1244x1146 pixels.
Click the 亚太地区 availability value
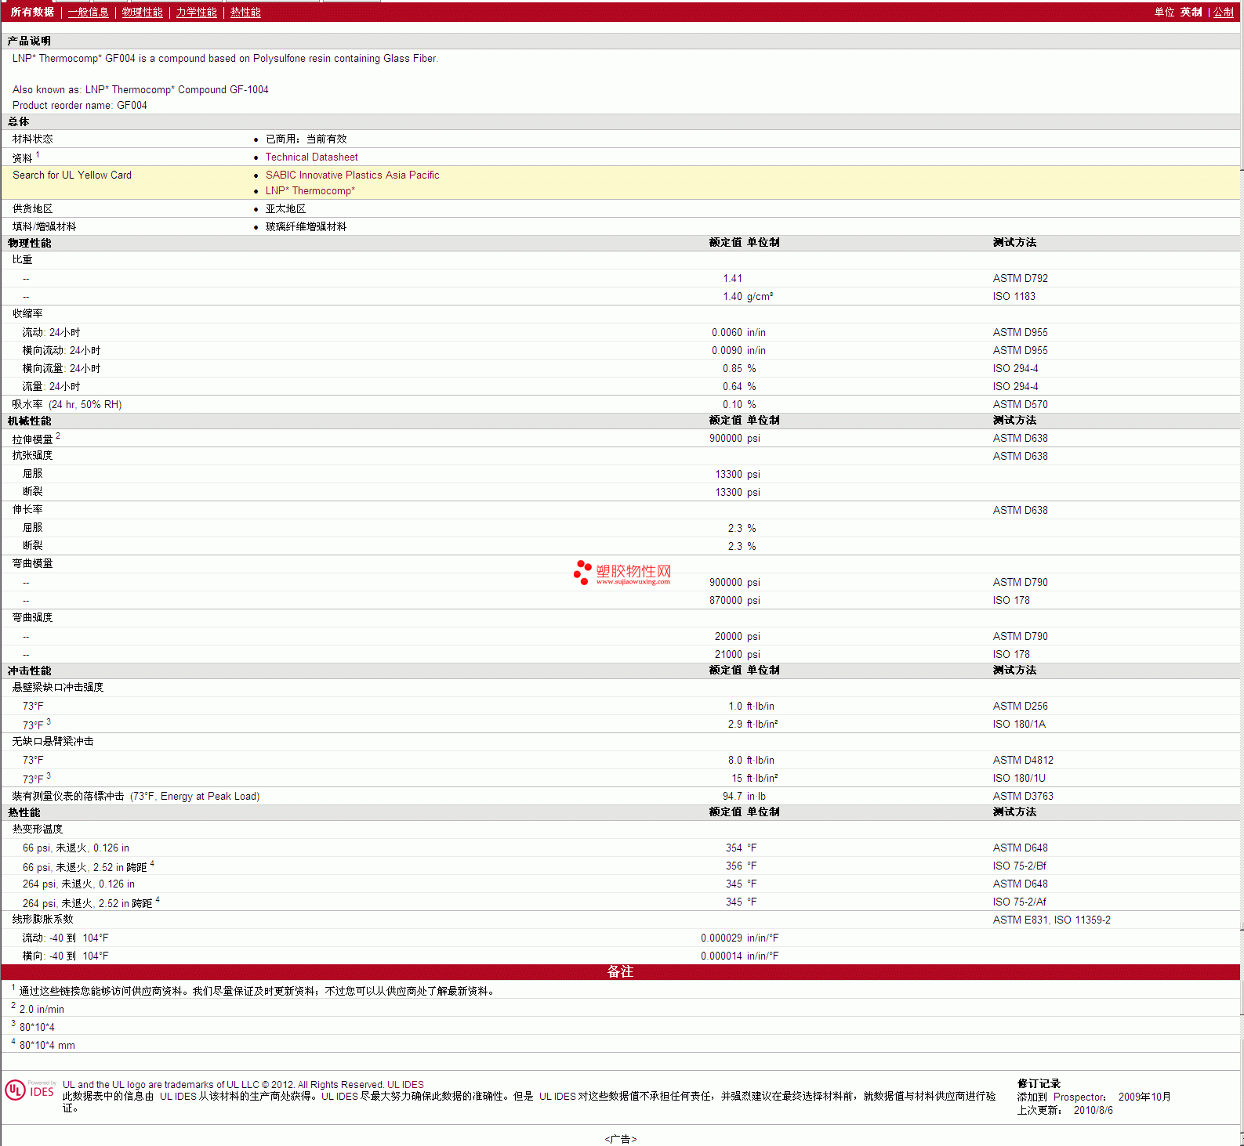point(285,209)
